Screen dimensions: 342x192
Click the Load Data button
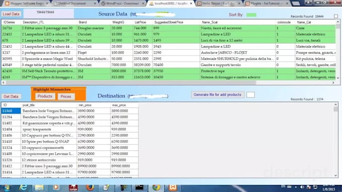pyautogui.click(x=11, y=14)
